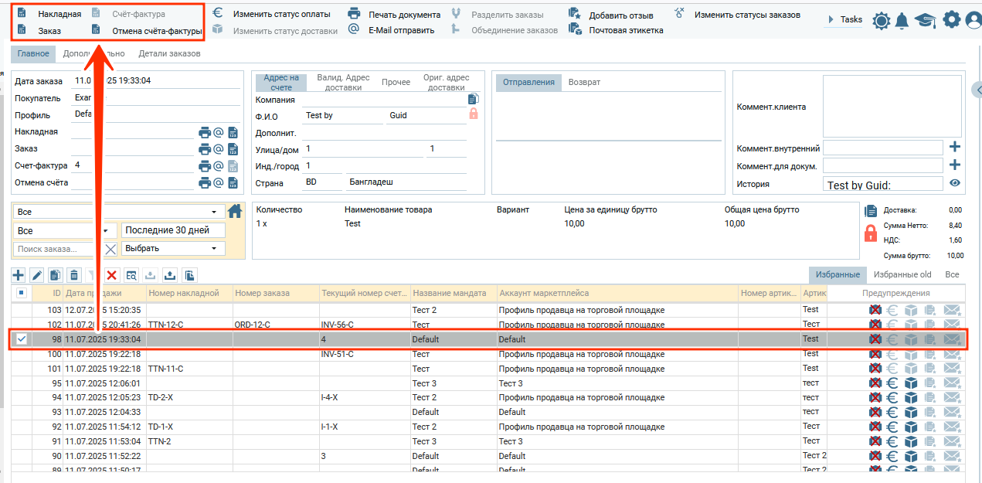
Task: Toggle the select-all checkbox in table header
Action: point(22,293)
